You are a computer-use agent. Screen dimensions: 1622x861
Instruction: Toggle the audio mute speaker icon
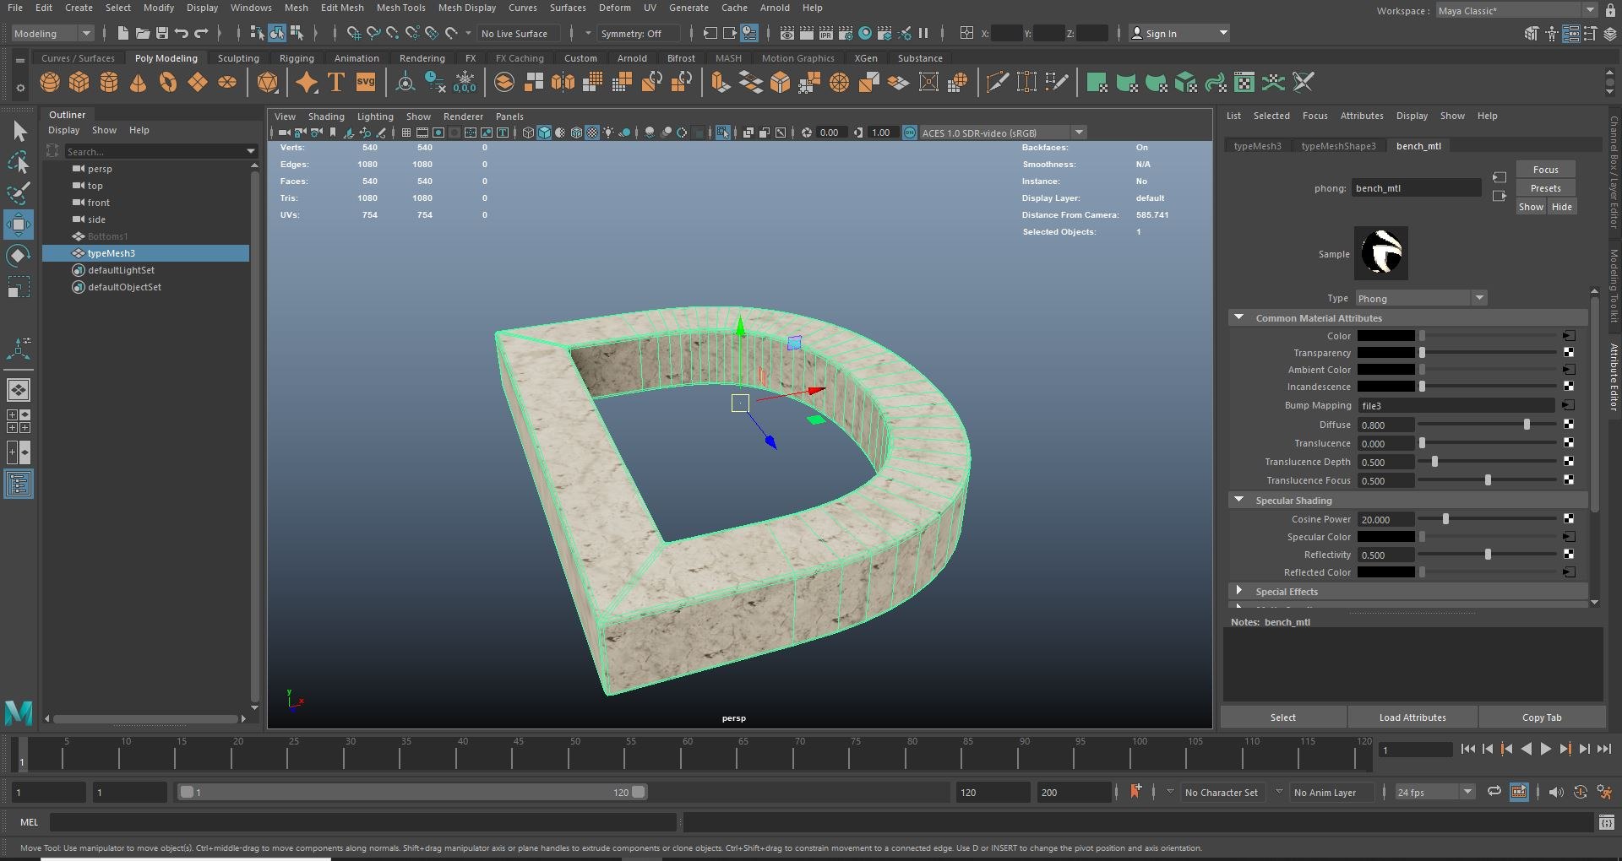point(1556,792)
